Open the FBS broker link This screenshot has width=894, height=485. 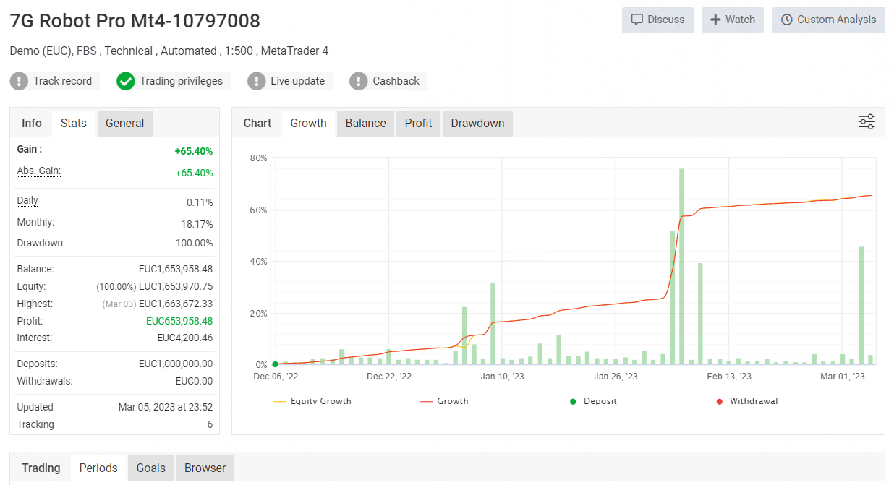coord(86,51)
